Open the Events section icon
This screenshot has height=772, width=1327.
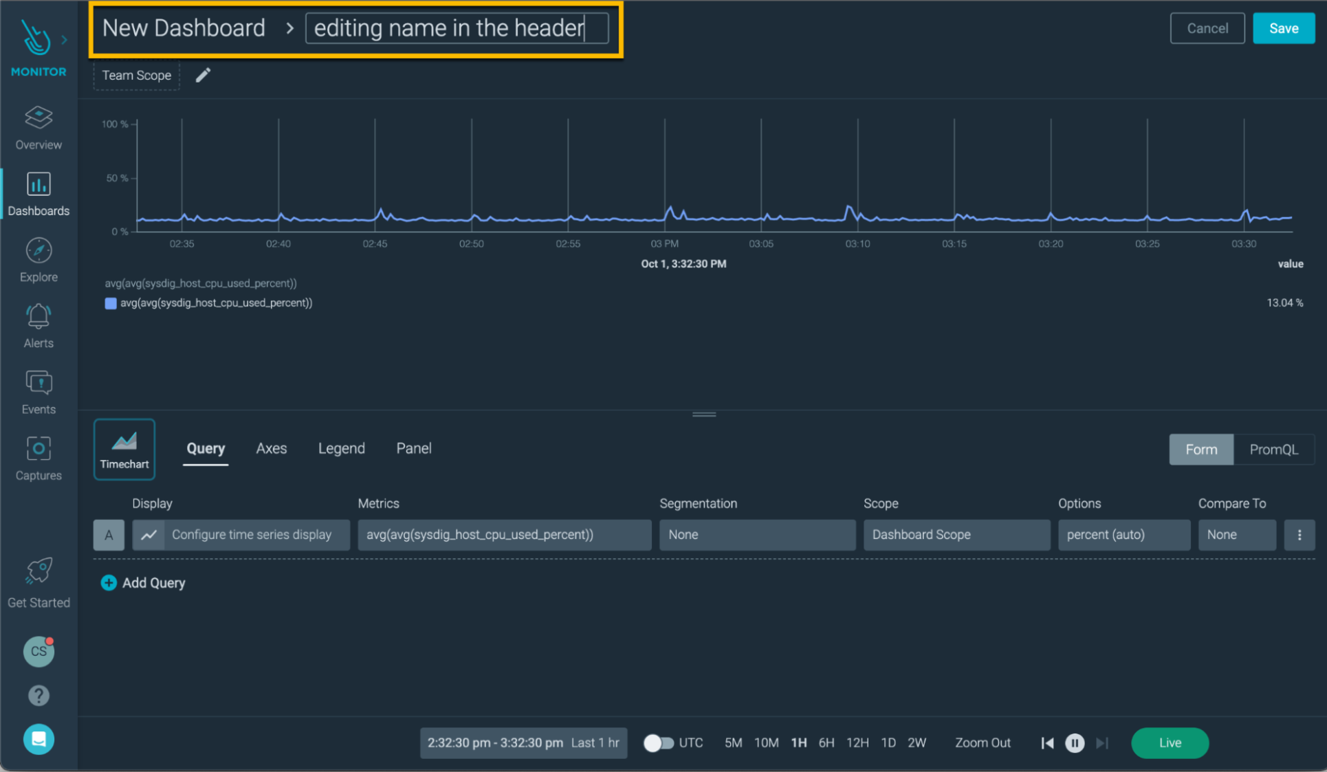pyautogui.click(x=39, y=383)
